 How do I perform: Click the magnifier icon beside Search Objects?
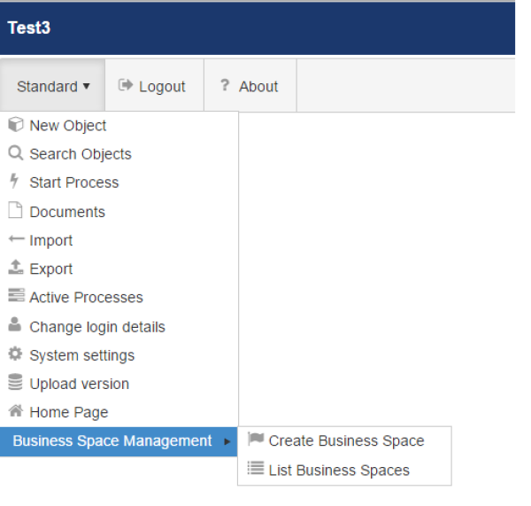pos(15,153)
